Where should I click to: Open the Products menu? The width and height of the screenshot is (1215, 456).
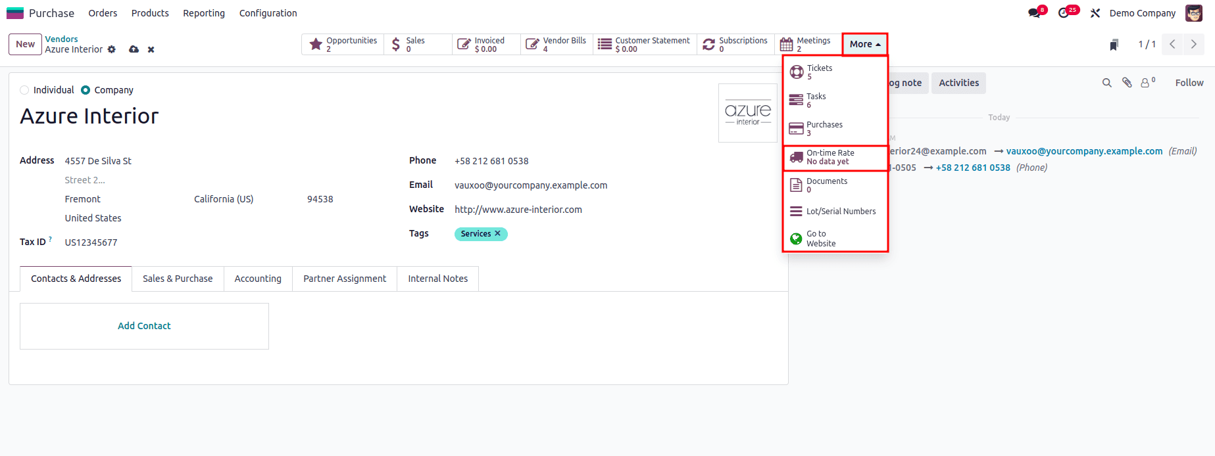pyautogui.click(x=150, y=13)
